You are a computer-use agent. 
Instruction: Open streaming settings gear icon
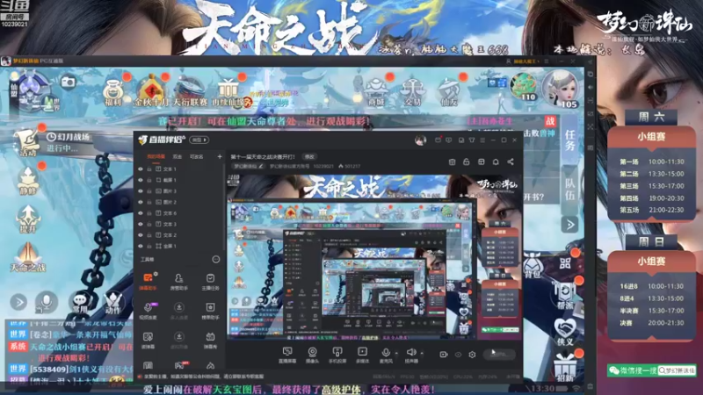point(472,355)
